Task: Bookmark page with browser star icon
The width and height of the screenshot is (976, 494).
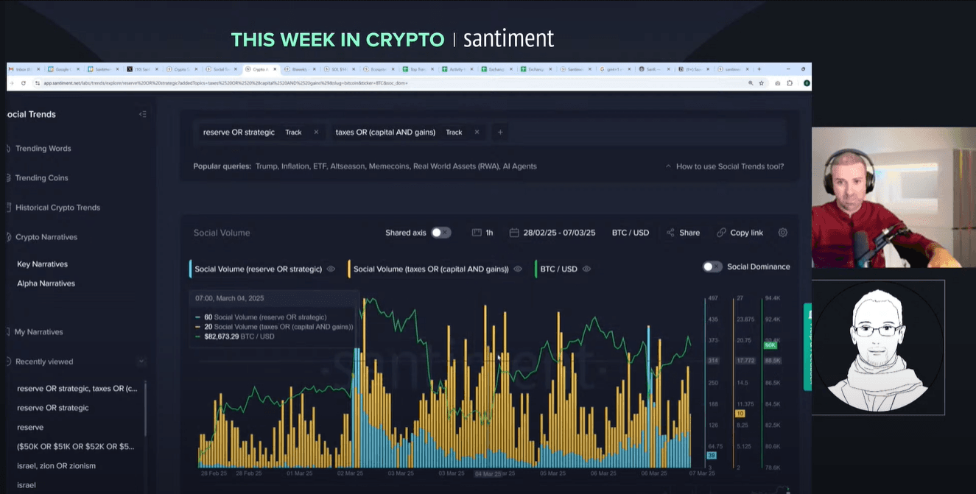Action: pos(762,83)
